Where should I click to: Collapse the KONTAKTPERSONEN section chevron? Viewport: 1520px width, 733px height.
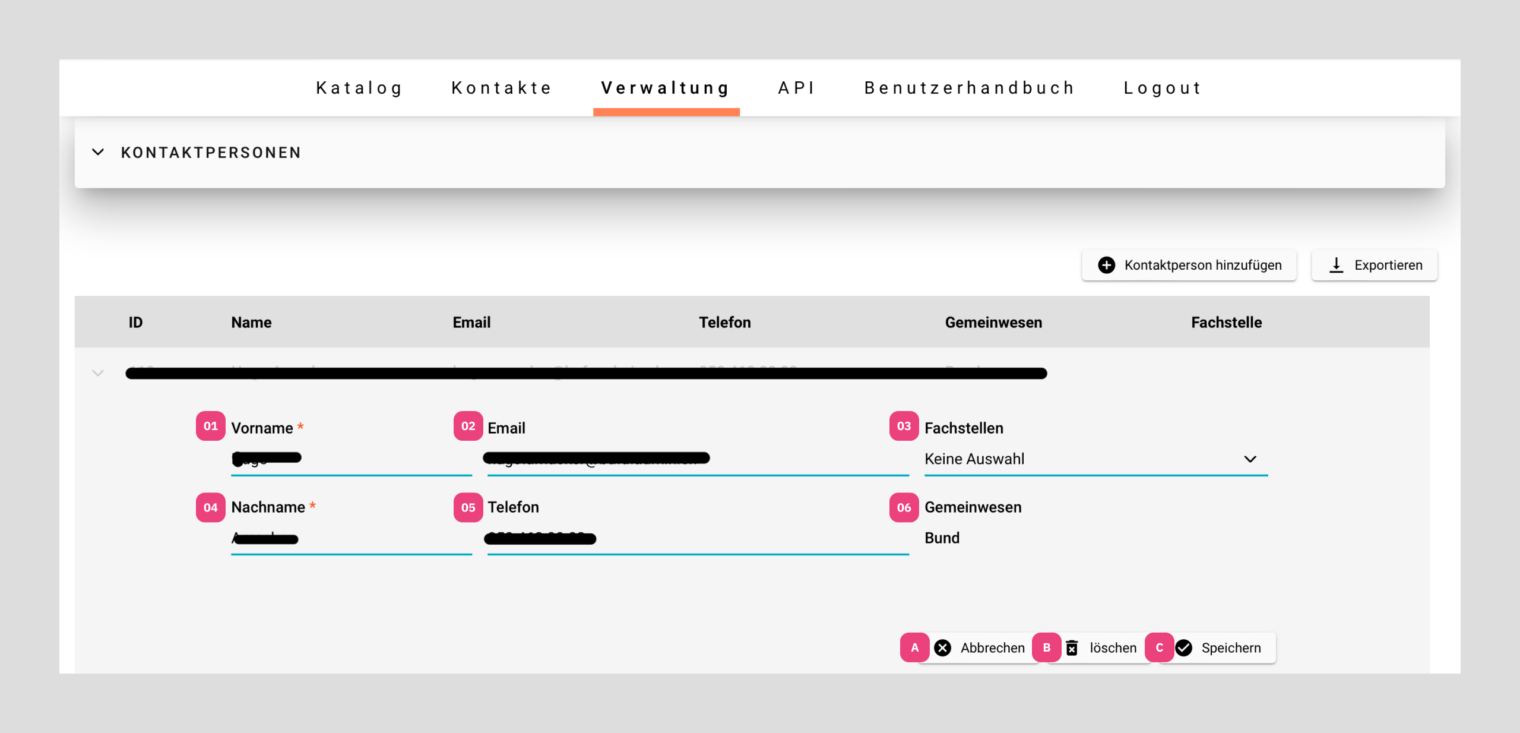tap(98, 152)
